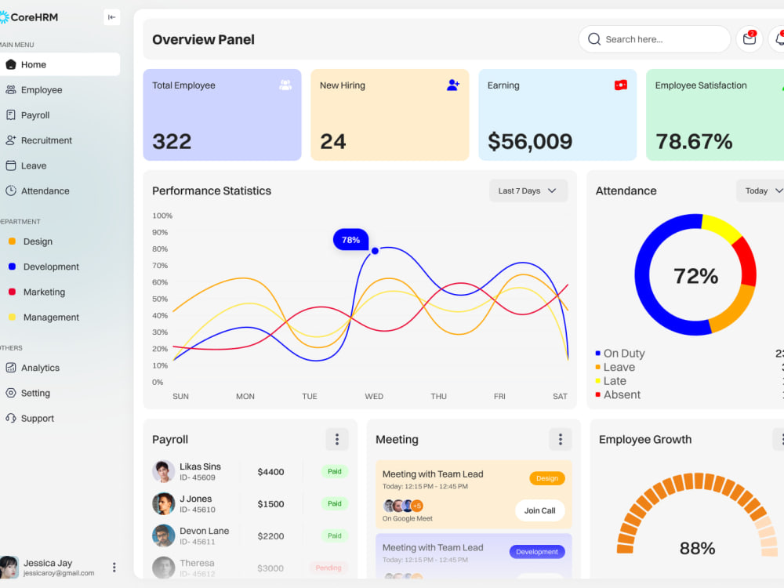This screenshot has height=588, width=784.
Task: Click the New Hiring add-user icon
Action: point(453,85)
